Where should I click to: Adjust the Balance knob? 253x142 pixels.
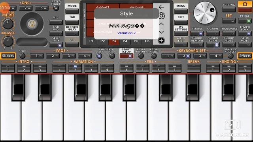(8, 41)
